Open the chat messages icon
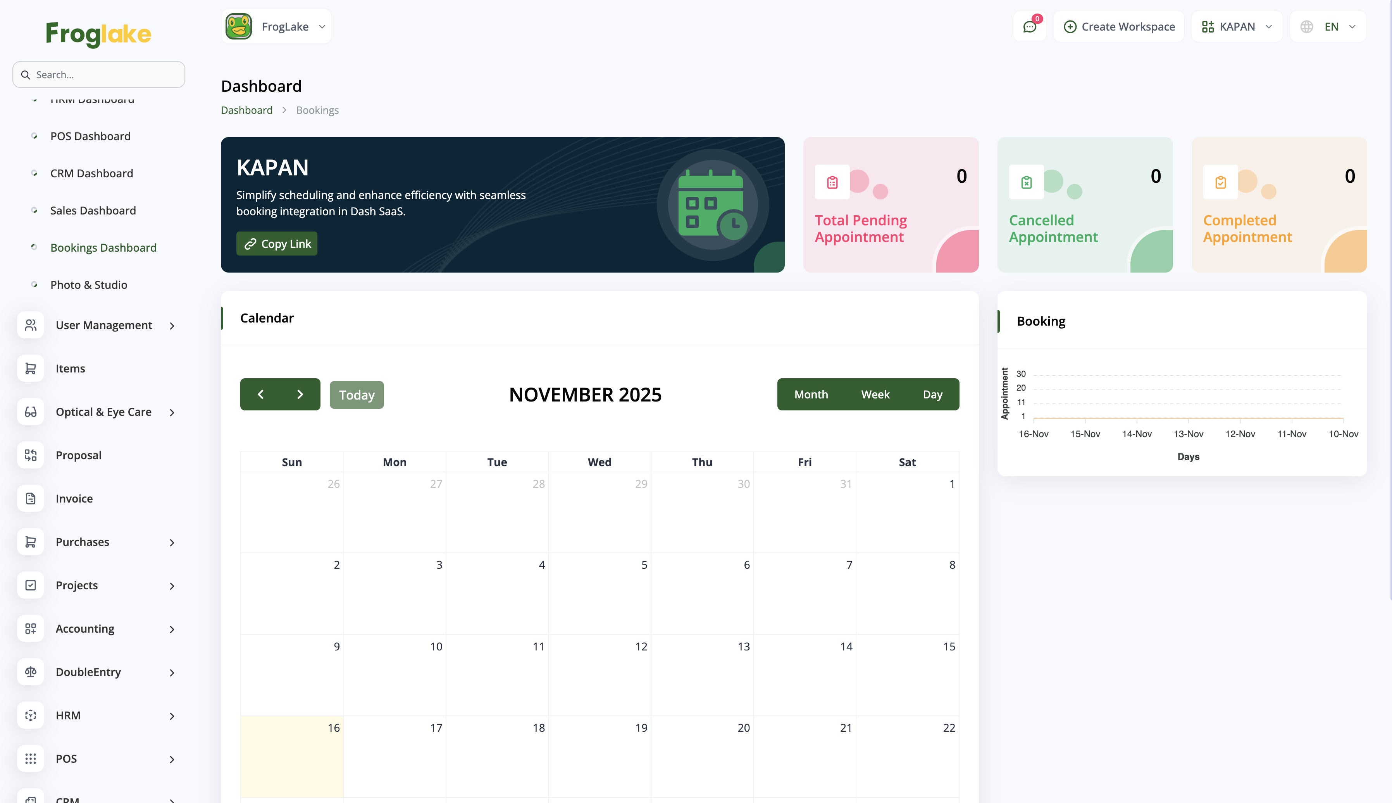 1029,26
